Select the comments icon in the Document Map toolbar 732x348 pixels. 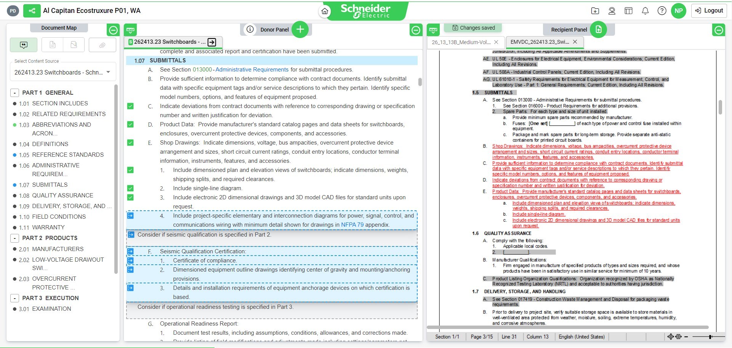(23, 45)
